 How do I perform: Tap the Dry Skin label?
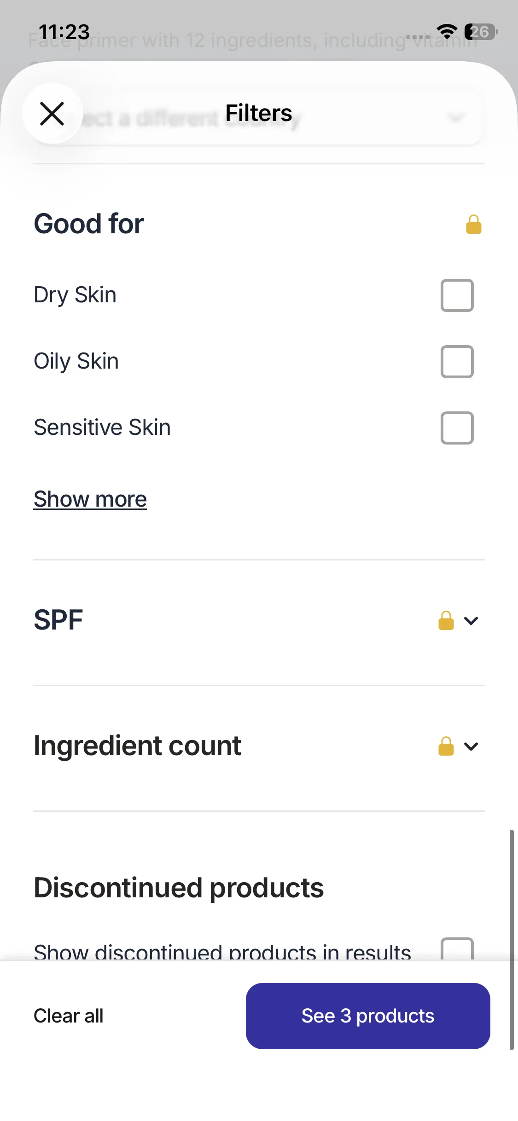[x=75, y=295]
